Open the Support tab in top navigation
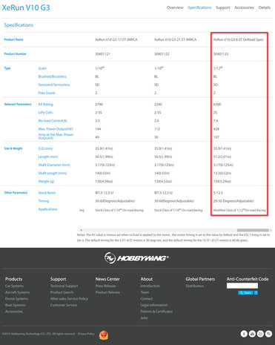The width and height of the screenshot is (275, 345). pyautogui.click(x=223, y=7)
